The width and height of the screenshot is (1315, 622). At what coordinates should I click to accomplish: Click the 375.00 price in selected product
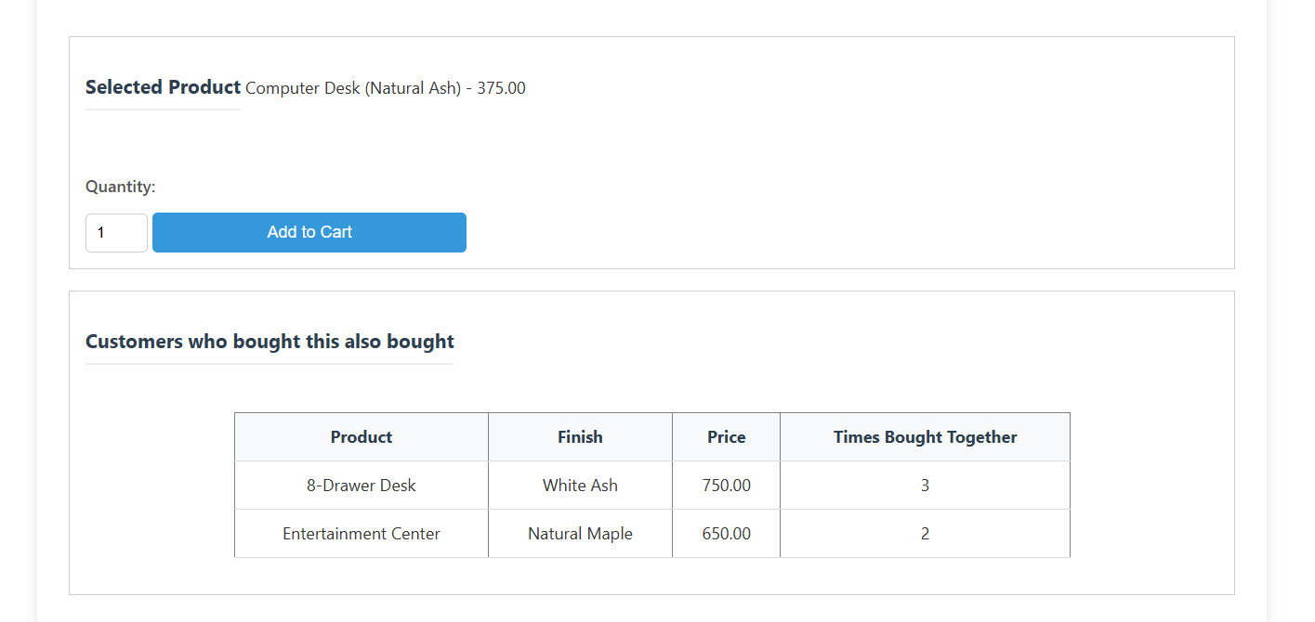501,88
